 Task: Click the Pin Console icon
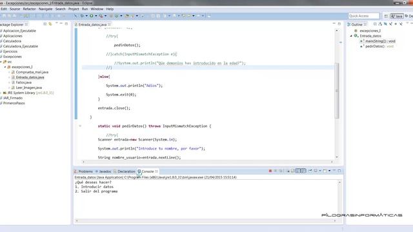[310, 171]
